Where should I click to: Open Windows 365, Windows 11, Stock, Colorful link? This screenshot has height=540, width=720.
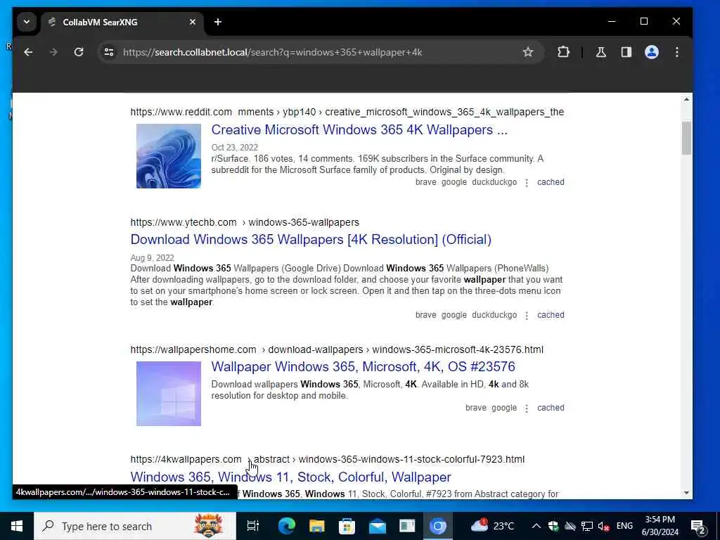pos(290,477)
